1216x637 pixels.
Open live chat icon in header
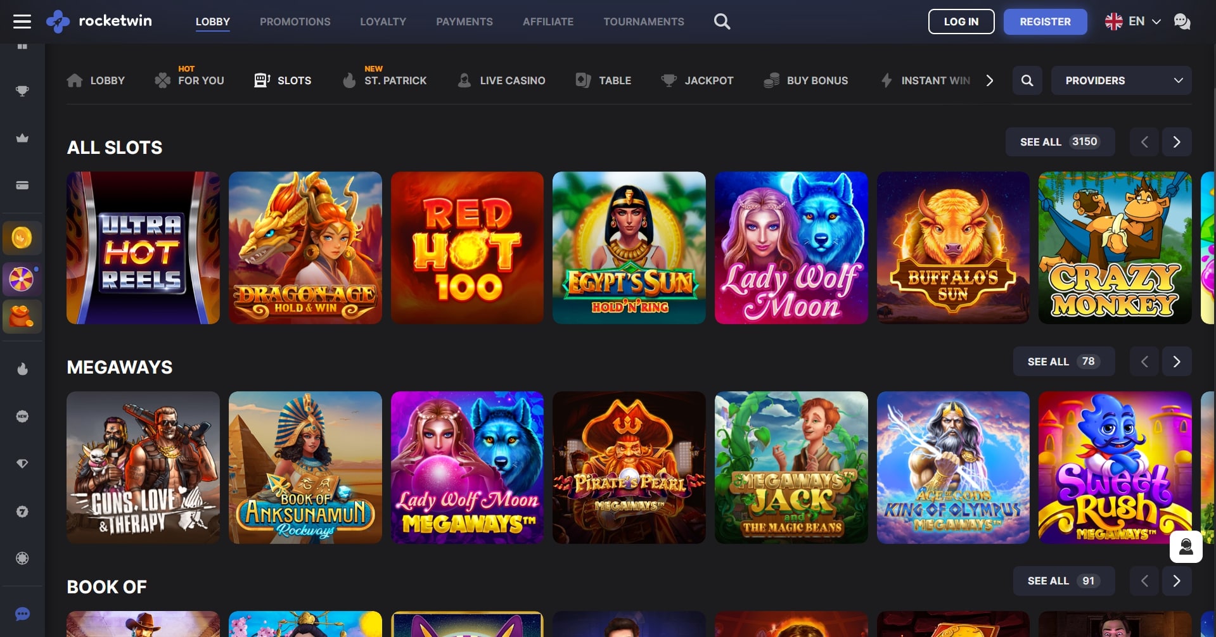point(1182,22)
